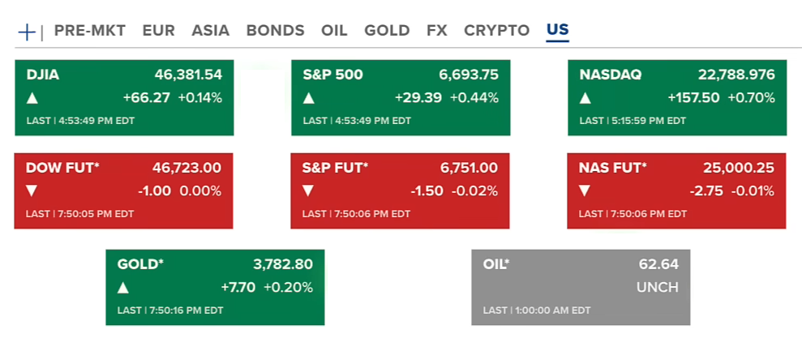The height and width of the screenshot is (338, 802).
Task: Show the BONDS tab
Action: tap(275, 31)
